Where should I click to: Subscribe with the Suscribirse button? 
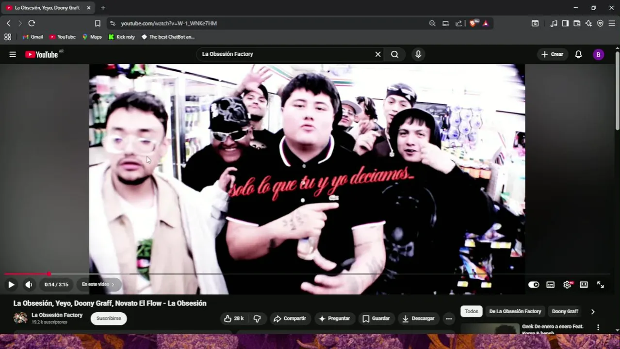[x=109, y=318]
